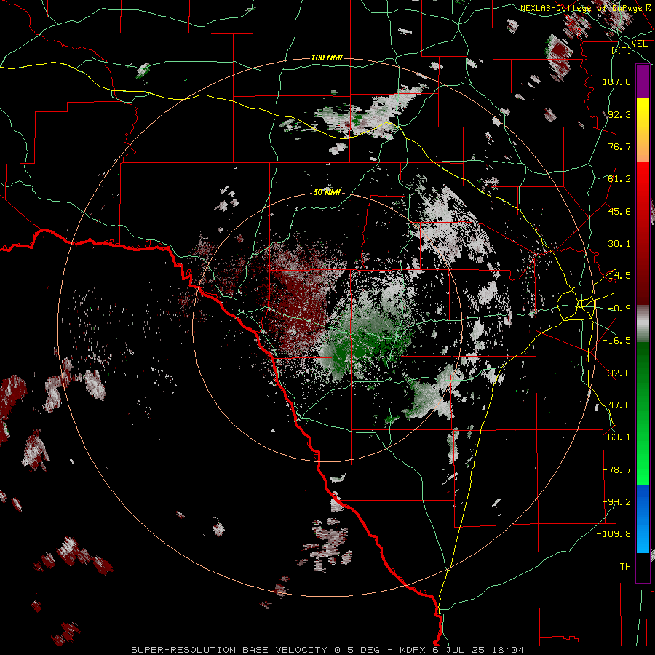Image resolution: width=655 pixels, height=655 pixels.
Task: Click the yellow-orange segment of the color bar
Action: (x=643, y=130)
